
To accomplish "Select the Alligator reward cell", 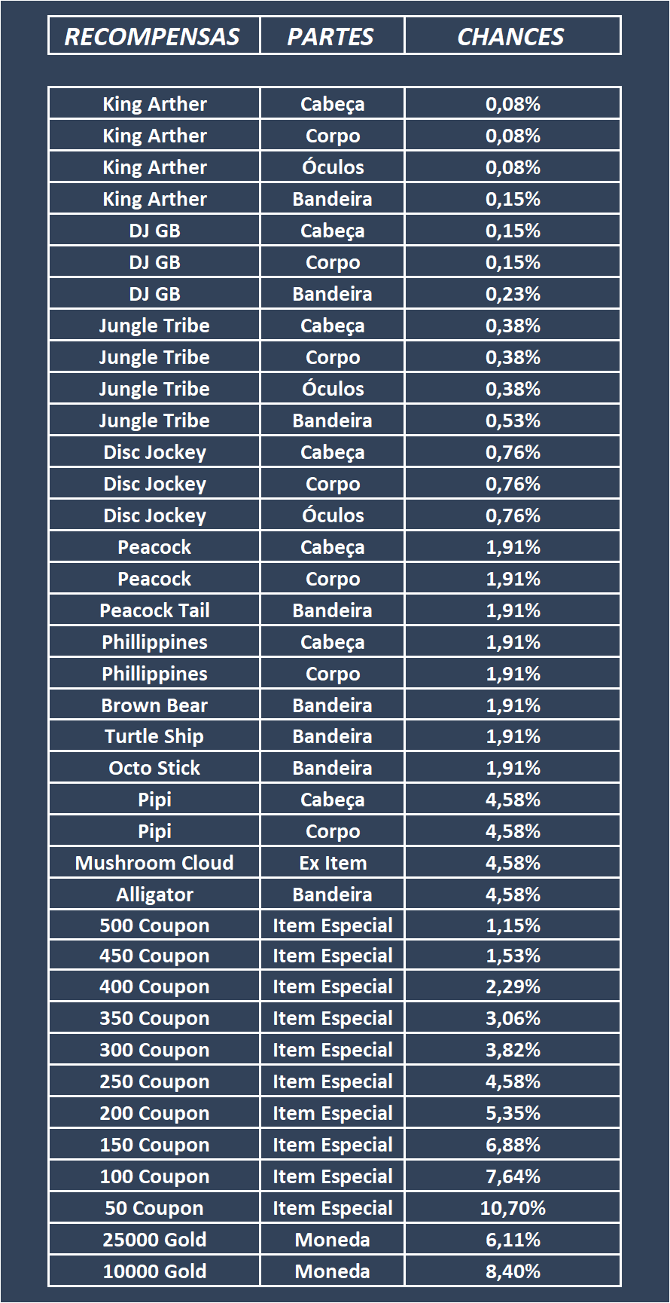I will pyautogui.click(x=154, y=895).
